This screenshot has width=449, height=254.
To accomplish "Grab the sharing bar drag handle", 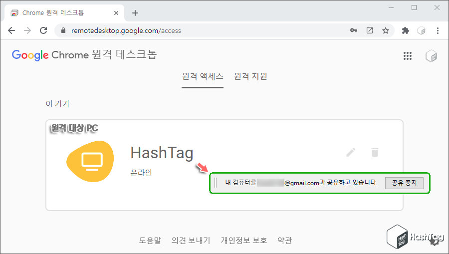I will [216, 183].
